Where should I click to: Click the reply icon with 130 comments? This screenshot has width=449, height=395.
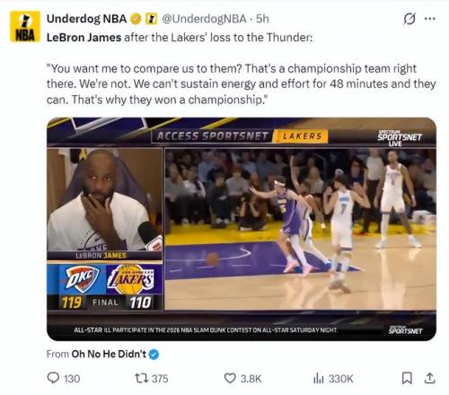[53, 378]
